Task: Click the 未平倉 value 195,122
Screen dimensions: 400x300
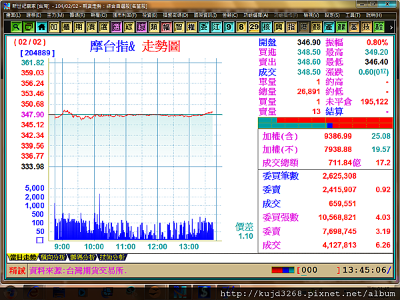Action: tap(374, 102)
